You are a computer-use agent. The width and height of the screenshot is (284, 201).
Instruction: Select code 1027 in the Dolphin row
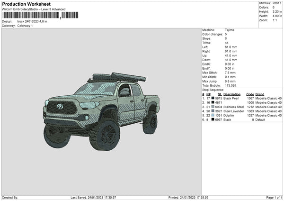250,115
